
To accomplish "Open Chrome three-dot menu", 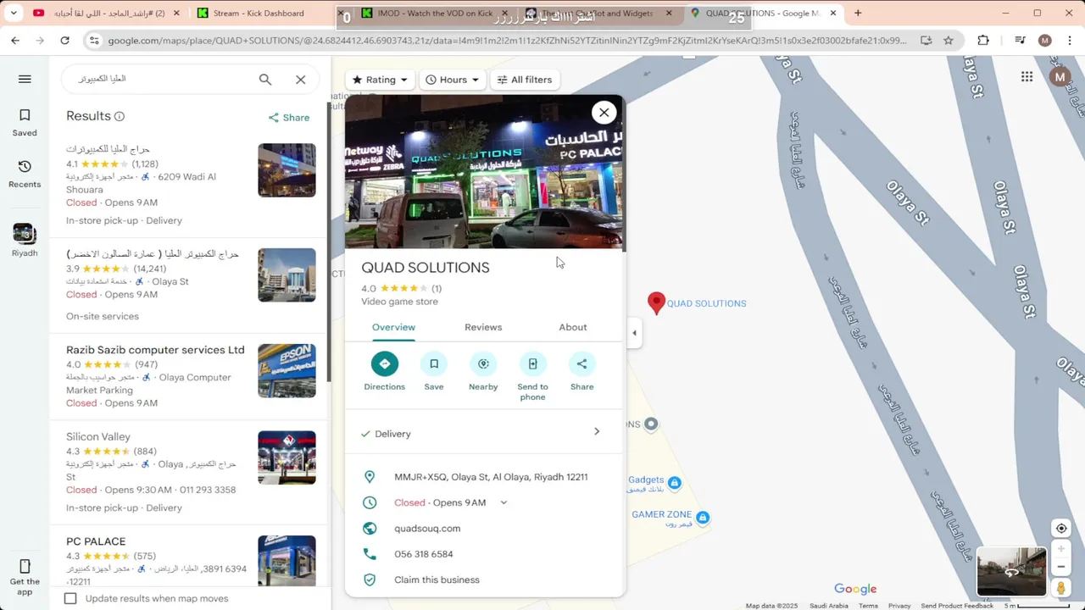I will [1068, 40].
